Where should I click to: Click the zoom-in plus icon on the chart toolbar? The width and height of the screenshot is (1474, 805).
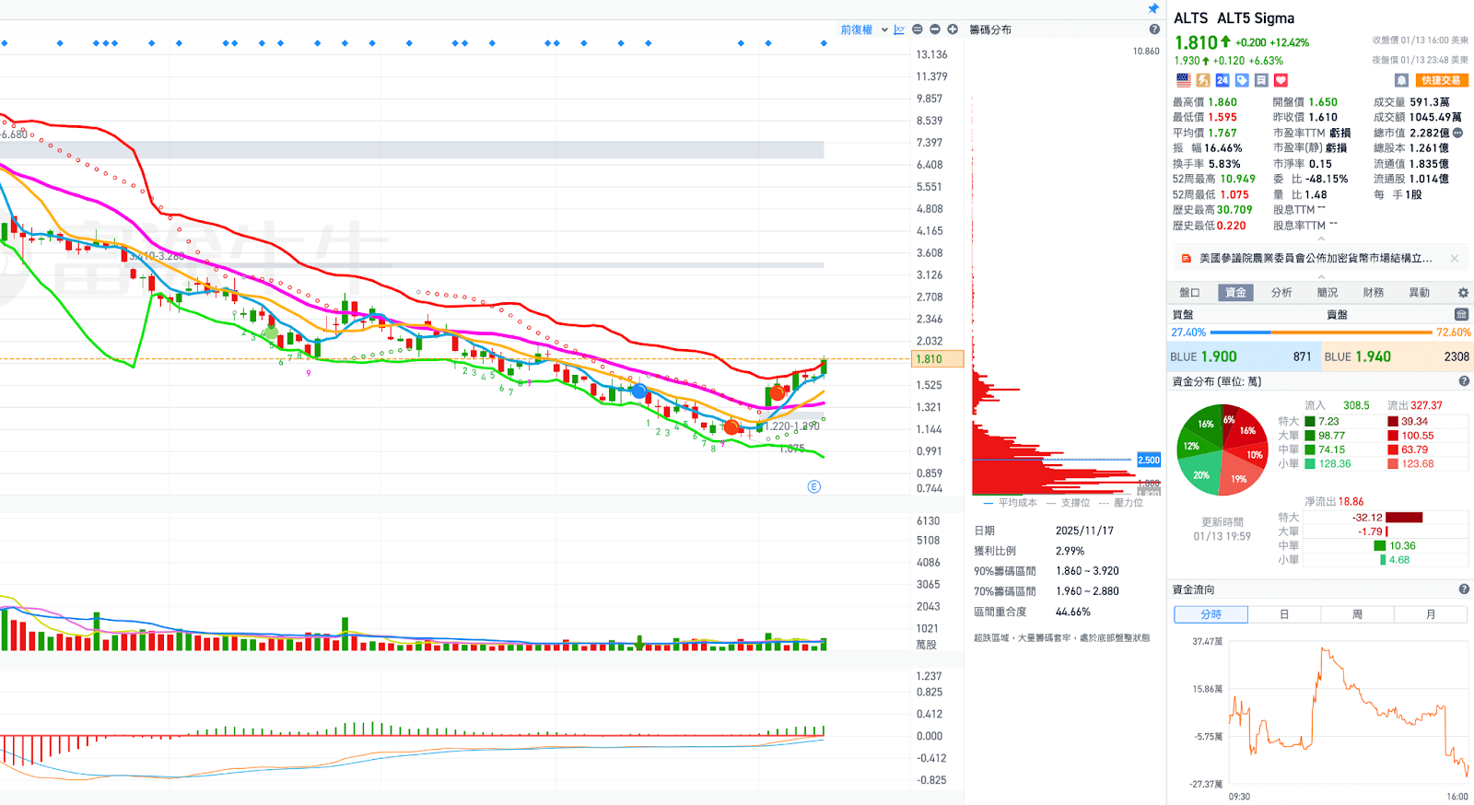pos(953,29)
